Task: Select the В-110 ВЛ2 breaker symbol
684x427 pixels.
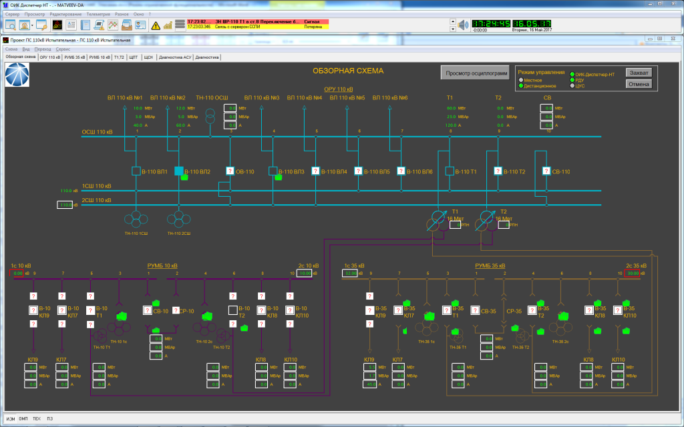Action: [179, 171]
